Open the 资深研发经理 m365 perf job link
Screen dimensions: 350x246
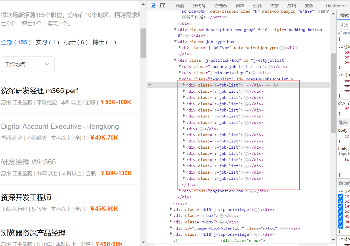click(40, 91)
